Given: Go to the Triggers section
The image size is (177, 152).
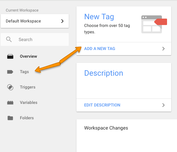Looking at the screenshot, I should click(x=28, y=87).
